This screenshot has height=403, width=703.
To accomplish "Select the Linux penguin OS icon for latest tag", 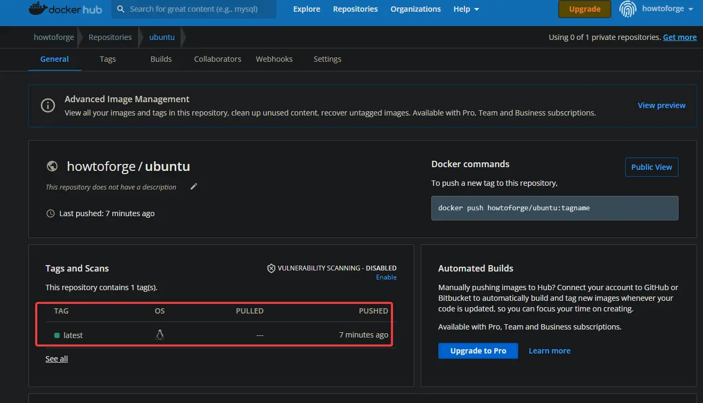I will pyautogui.click(x=159, y=335).
